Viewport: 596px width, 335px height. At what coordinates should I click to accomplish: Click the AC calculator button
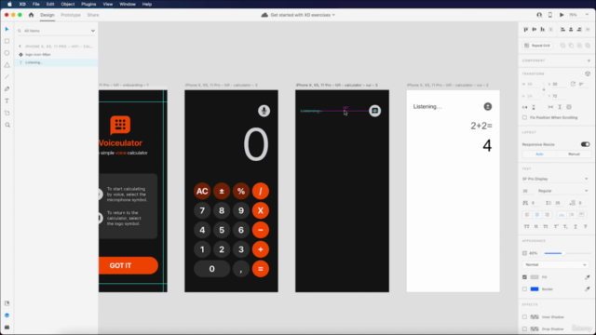202,191
